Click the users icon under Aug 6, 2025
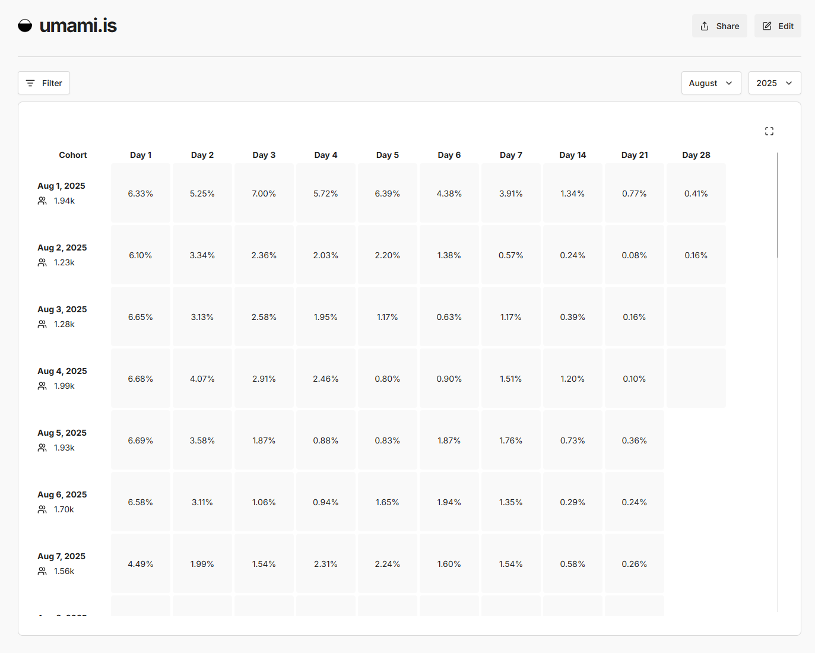The width and height of the screenshot is (815, 653). click(x=42, y=510)
